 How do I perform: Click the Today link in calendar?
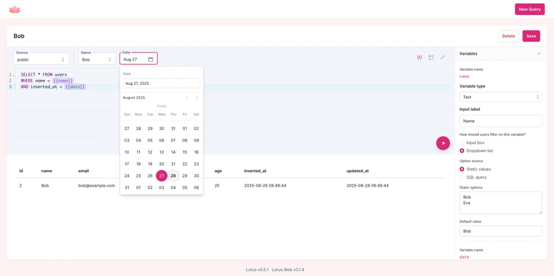(x=162, y=106)
